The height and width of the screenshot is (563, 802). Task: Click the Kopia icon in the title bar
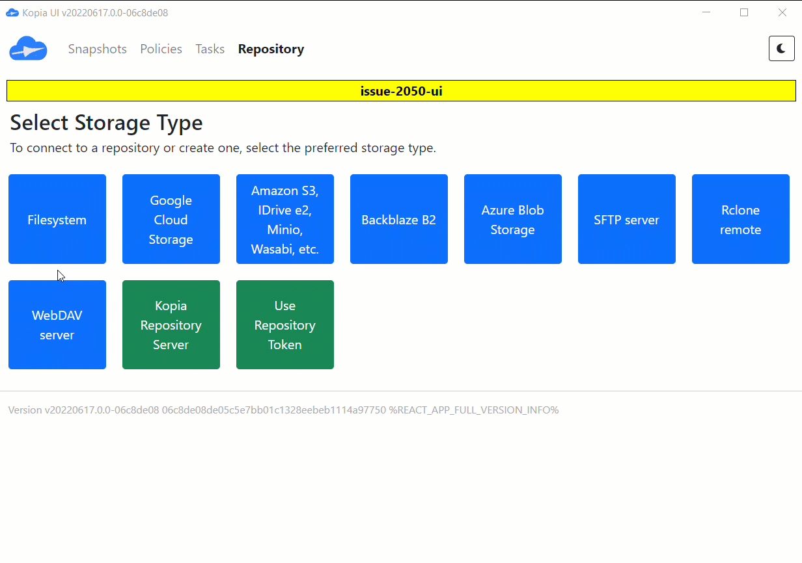pos(12,12)
